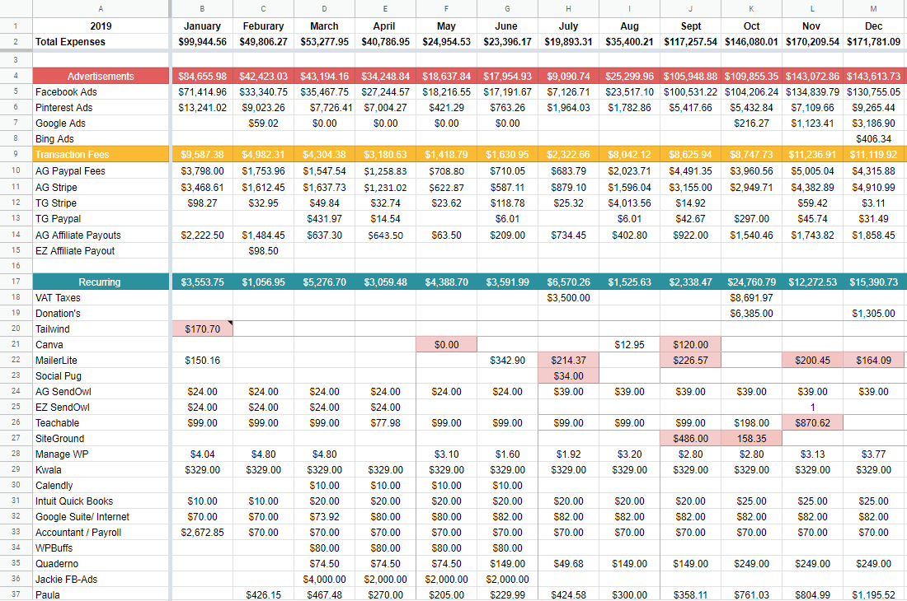Select Google Ads Feburary value $59.02
This screenshot has height=601, width=907.
click(263, 123)
